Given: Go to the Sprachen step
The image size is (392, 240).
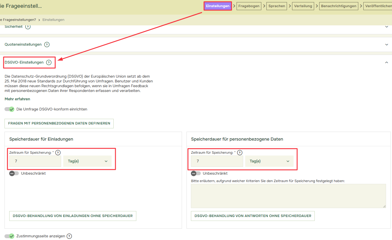Looking at the screenshot, I should pos(277,6).
